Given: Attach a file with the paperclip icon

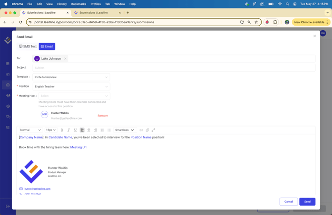Looking at the screenshot, I should tap(147, 130).
